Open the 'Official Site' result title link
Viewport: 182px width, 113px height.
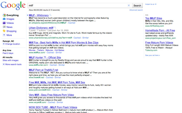pos(45,57)
